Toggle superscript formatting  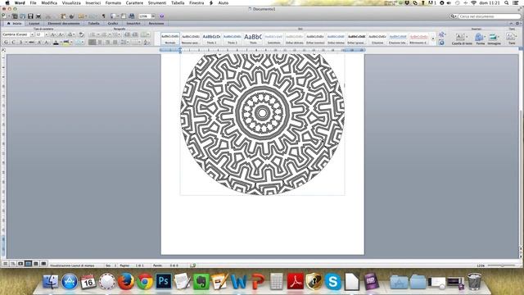click(39, 43)
